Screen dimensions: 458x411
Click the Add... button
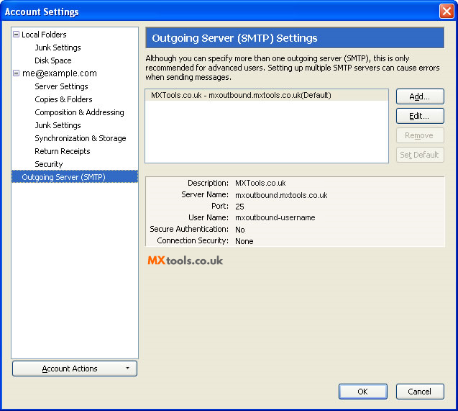420,96
